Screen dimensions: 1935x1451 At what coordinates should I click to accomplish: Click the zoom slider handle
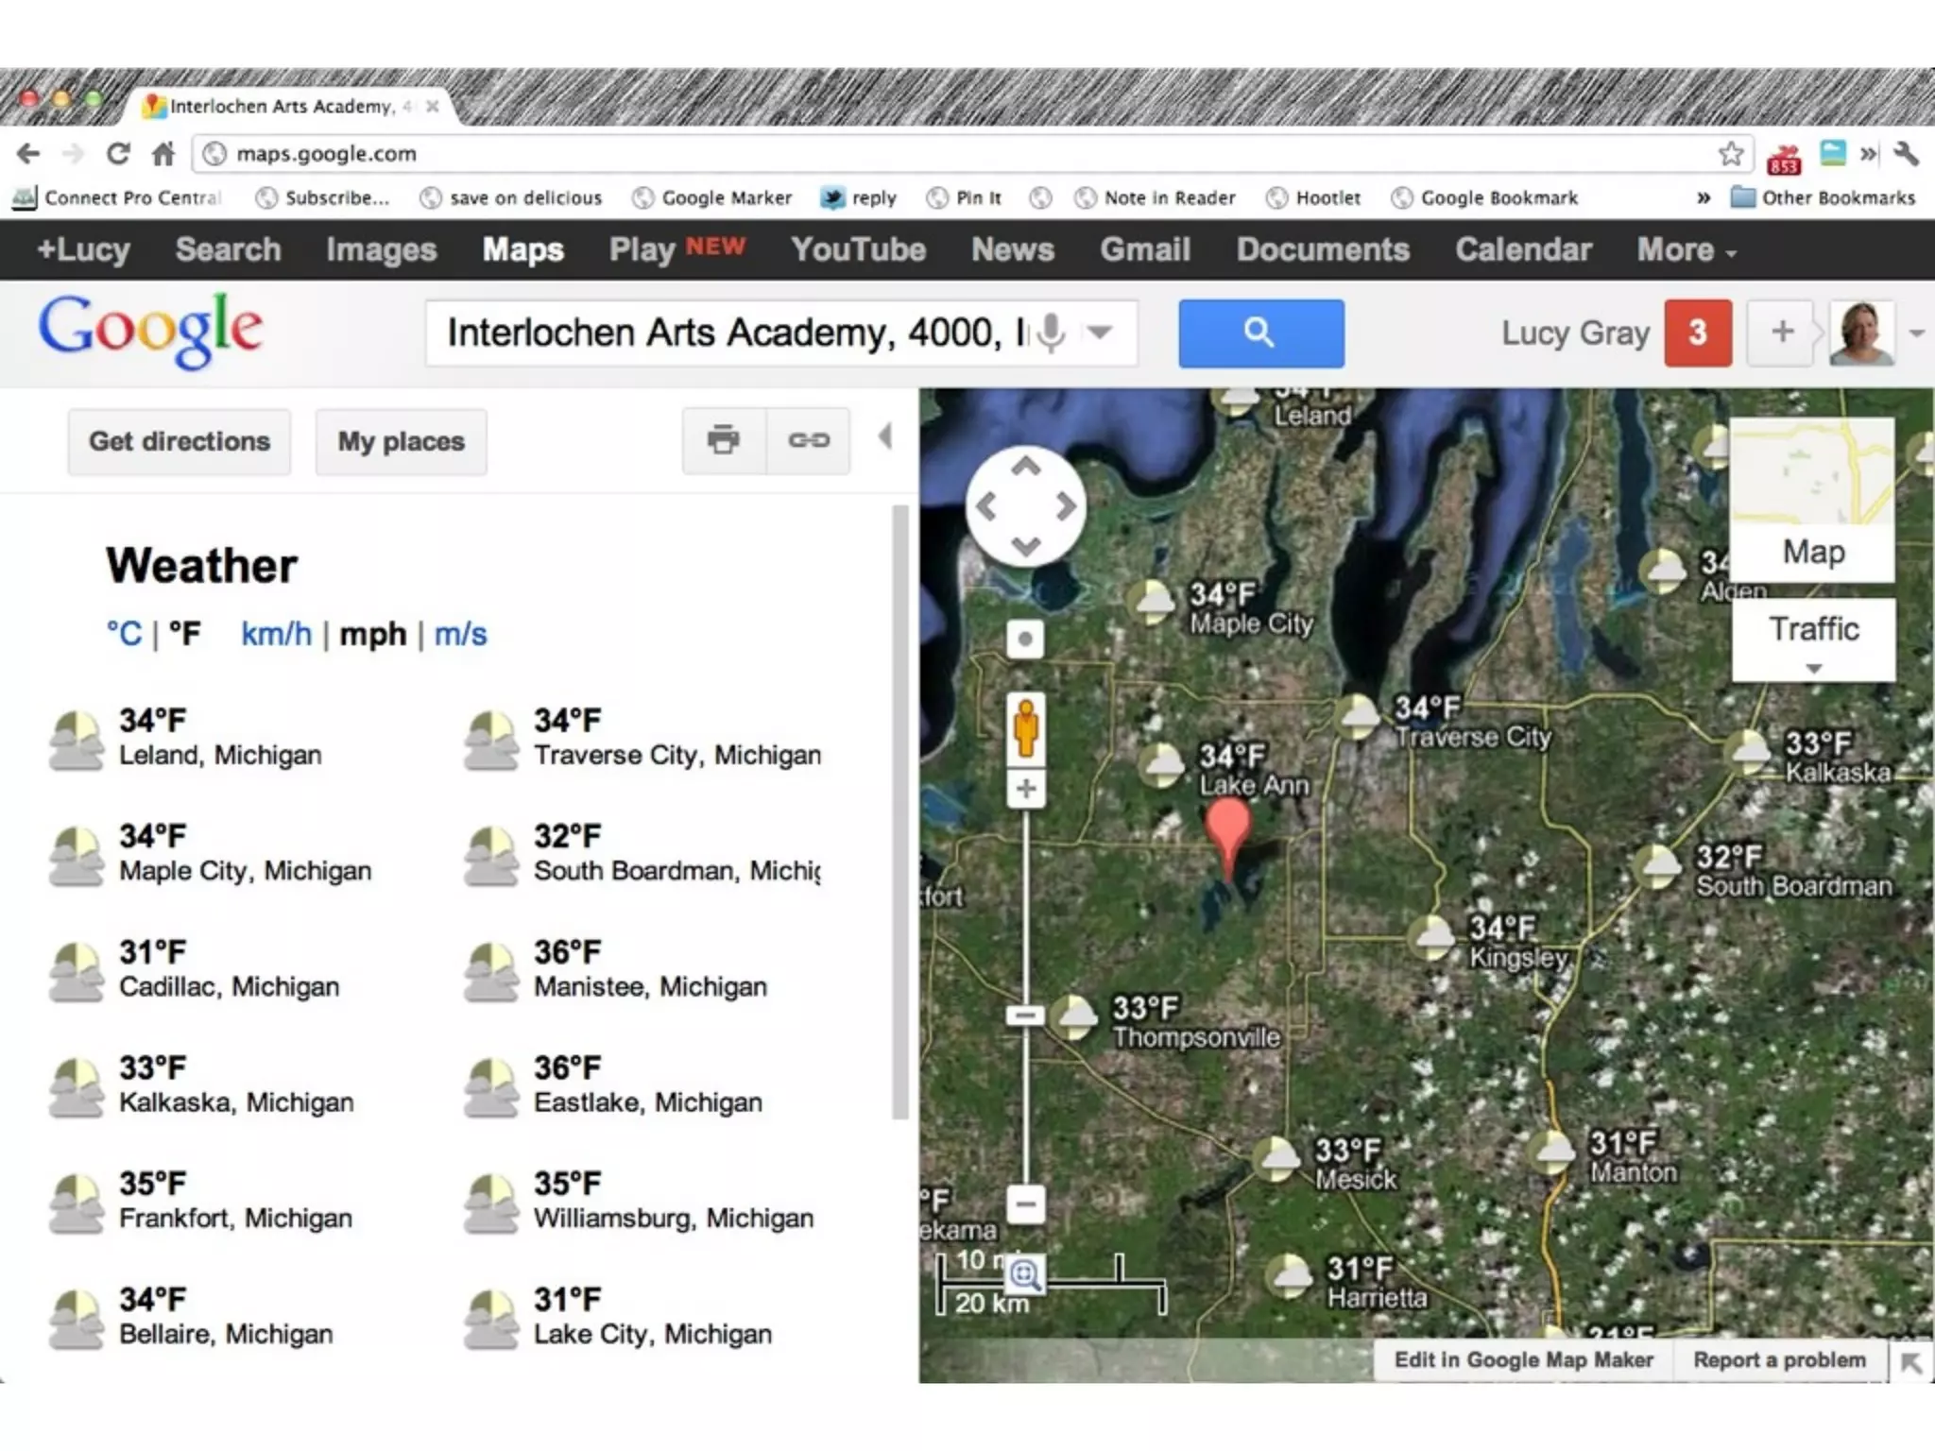[x=1026, y=1016]
